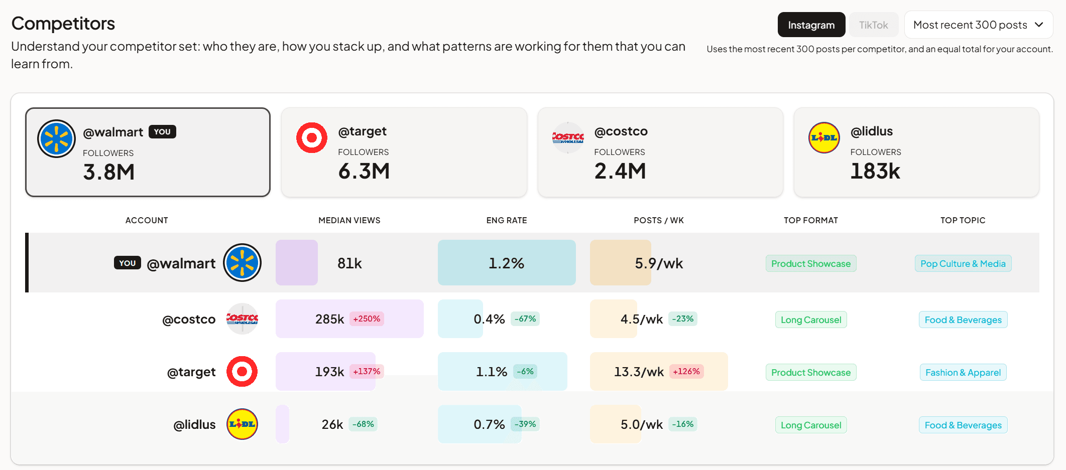The image size is (1066, 470).
Task: Select the @lidlus follower card
Action: tap(916, 152)
